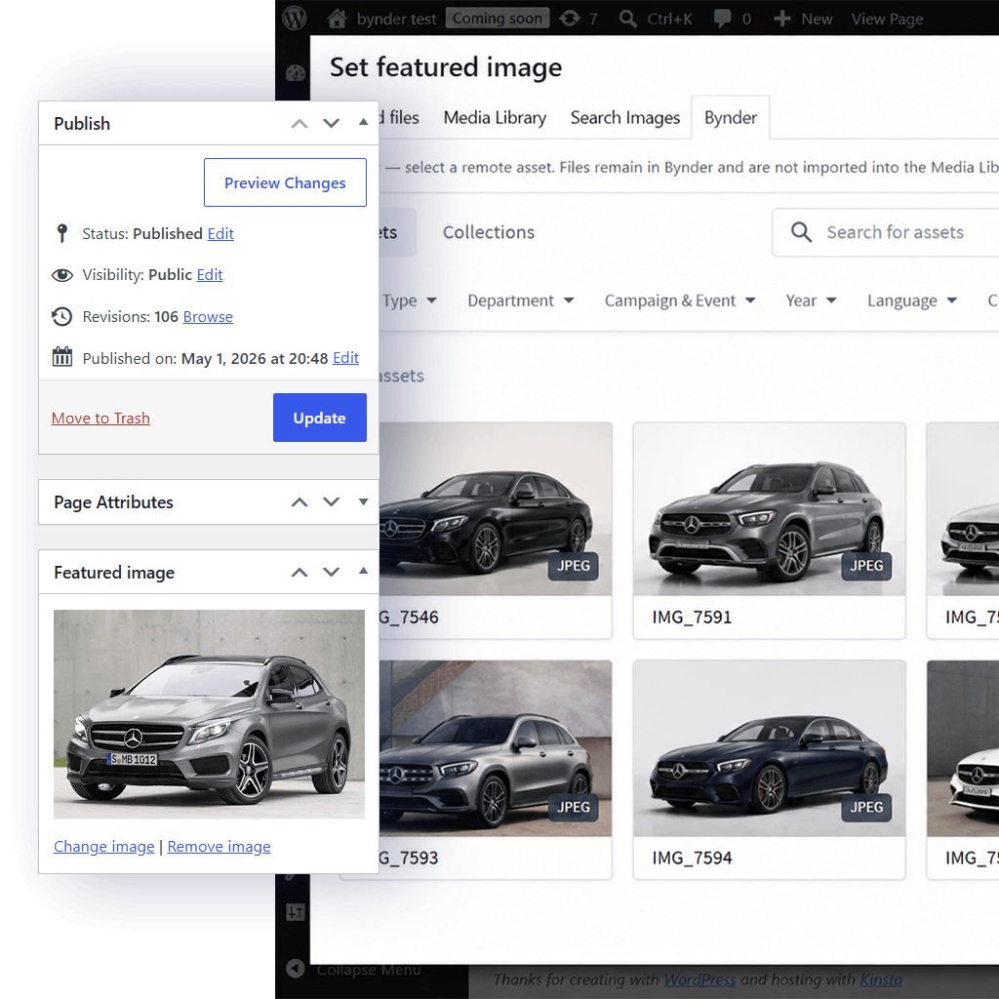The height and width of the screenshot is (999, 999).
Task: Switch to the Media Library tab
Action: (495, 118)
